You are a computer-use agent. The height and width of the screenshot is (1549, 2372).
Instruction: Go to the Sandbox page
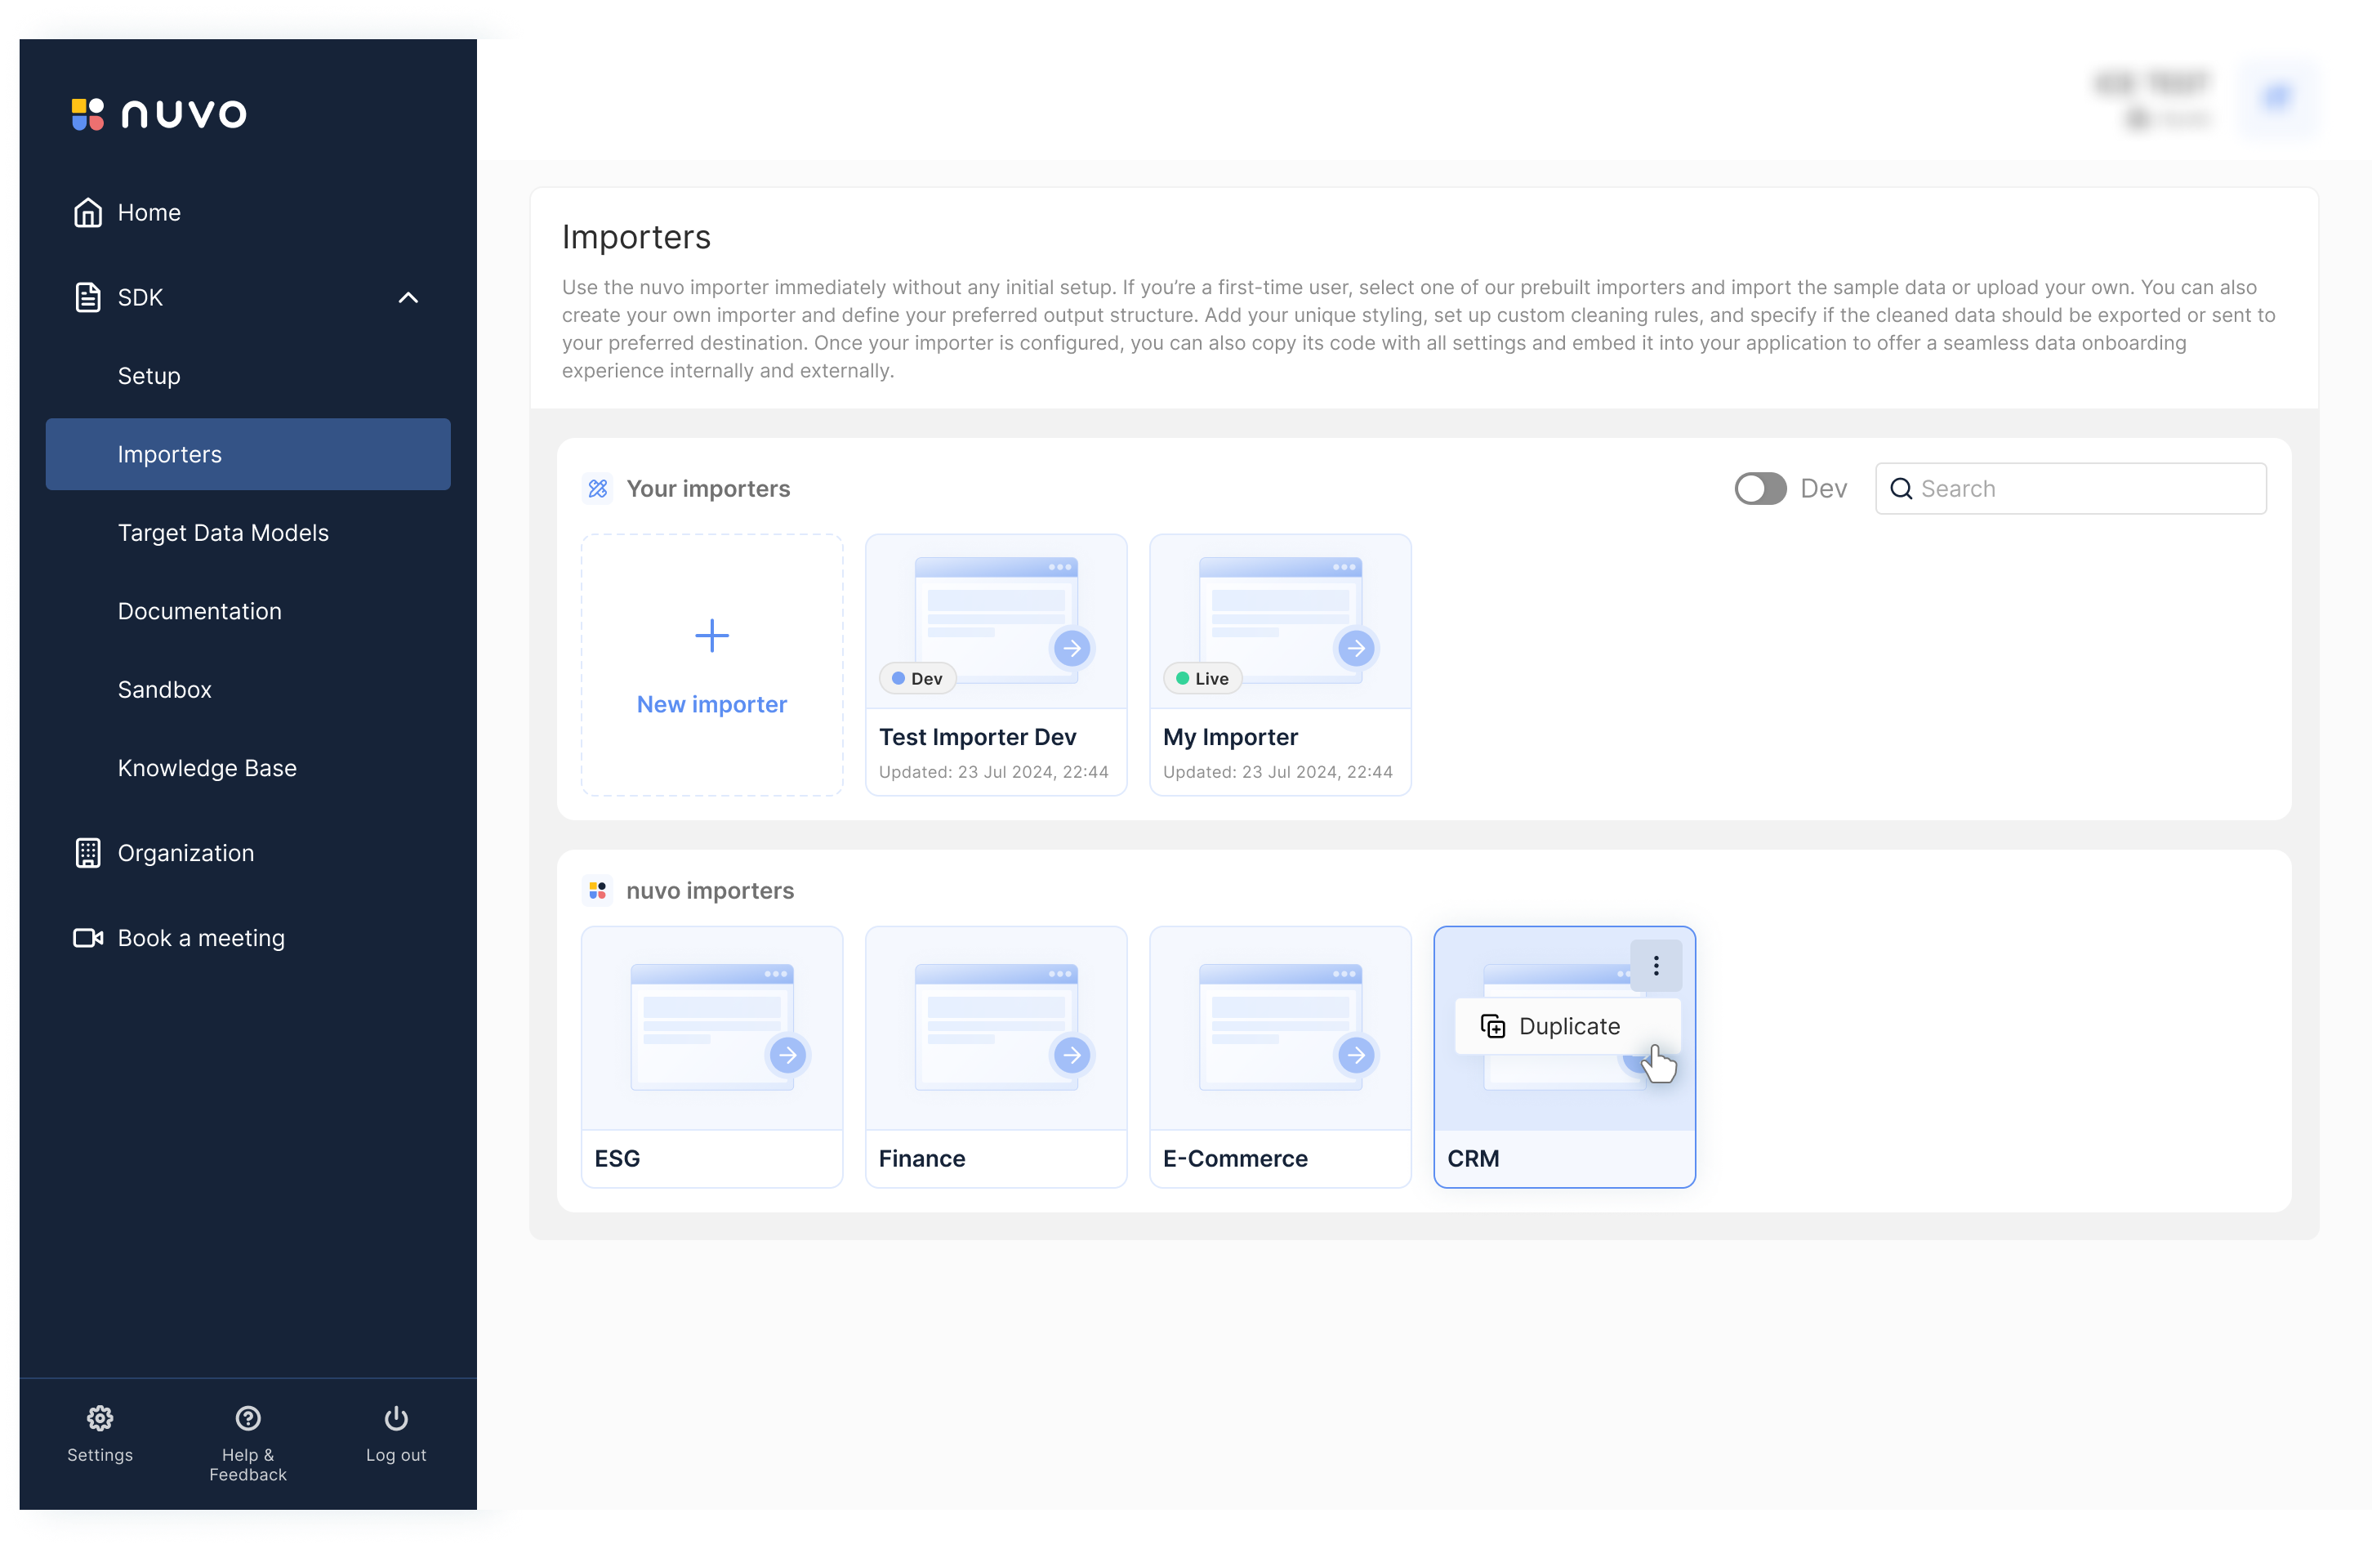[164, 690]
